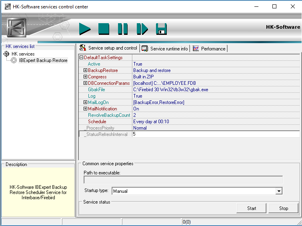Expand the MailNotification property
302x226 pixels.
85,109
